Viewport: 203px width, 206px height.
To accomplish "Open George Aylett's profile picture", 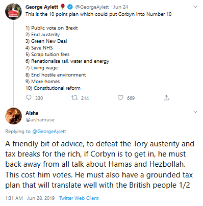I will click(x=13, y=12).
